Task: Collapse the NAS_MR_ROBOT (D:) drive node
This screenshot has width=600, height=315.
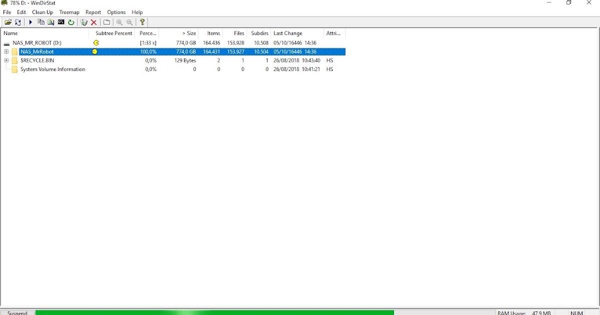Action: click(x=5, y=42)
